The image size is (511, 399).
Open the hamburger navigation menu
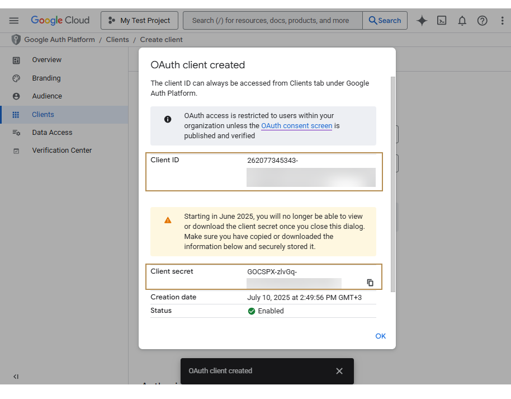tap(13, 21)
